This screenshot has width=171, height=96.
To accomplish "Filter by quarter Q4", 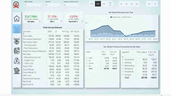I will click(x=137, y=4).
